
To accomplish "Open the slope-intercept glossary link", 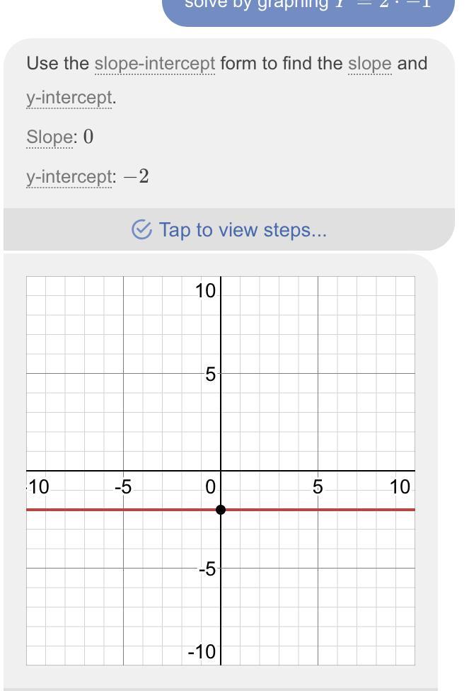I will (155, 64).
